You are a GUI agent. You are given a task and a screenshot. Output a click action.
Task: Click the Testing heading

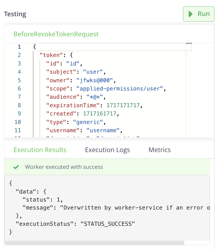point(15,14)
